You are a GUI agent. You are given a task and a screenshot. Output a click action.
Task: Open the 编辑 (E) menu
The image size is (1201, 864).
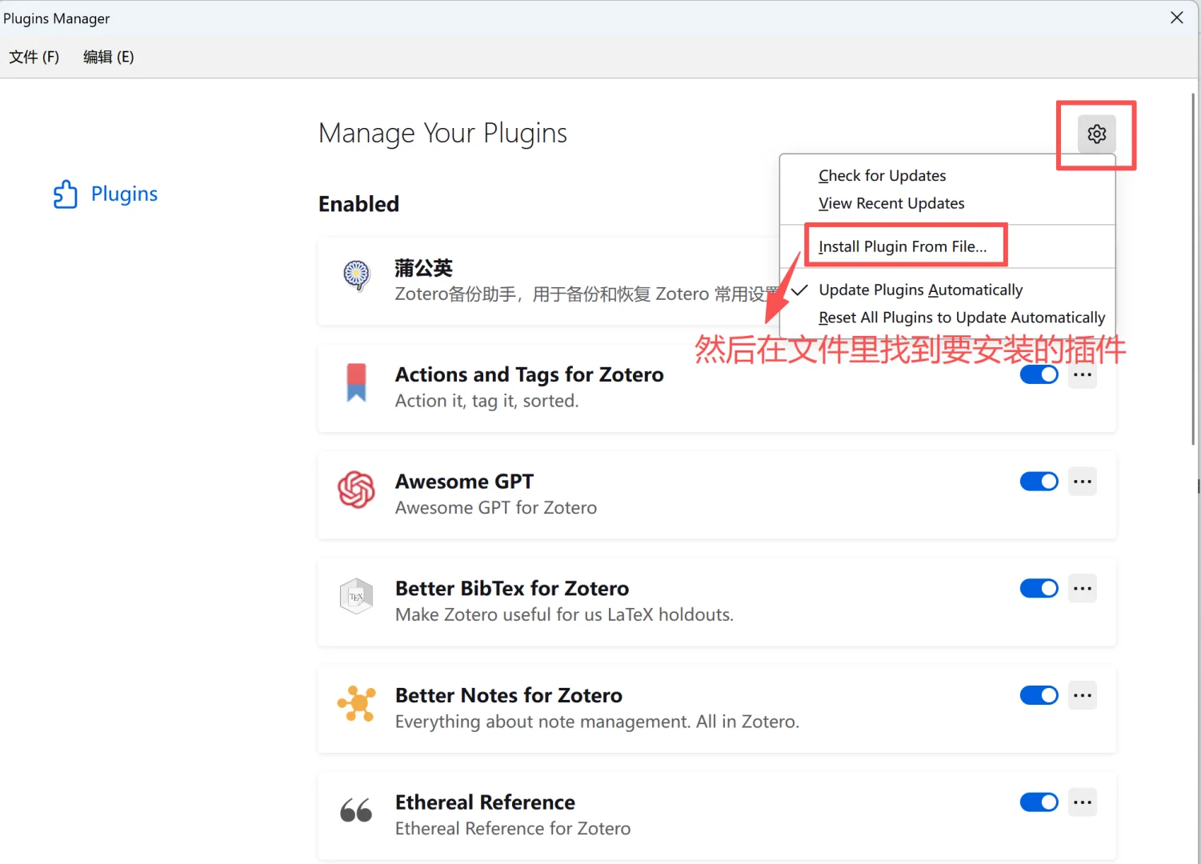click(x=109, y=57)
